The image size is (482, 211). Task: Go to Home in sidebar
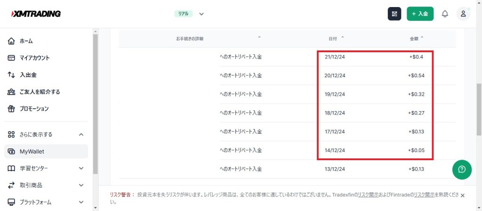[26, 41]
